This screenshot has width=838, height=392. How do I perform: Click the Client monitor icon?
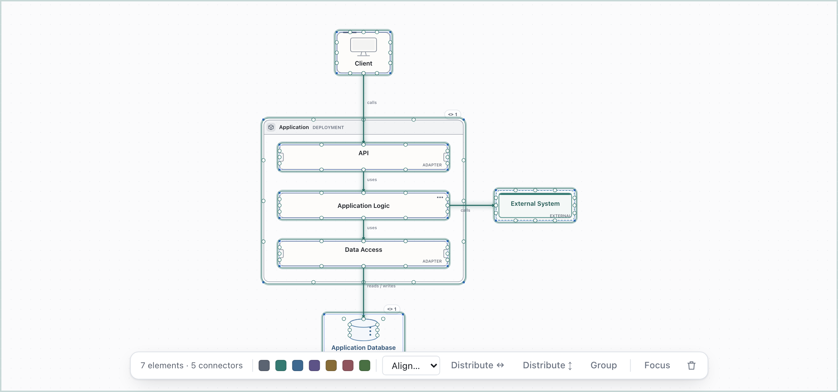[x=363, y=47]
